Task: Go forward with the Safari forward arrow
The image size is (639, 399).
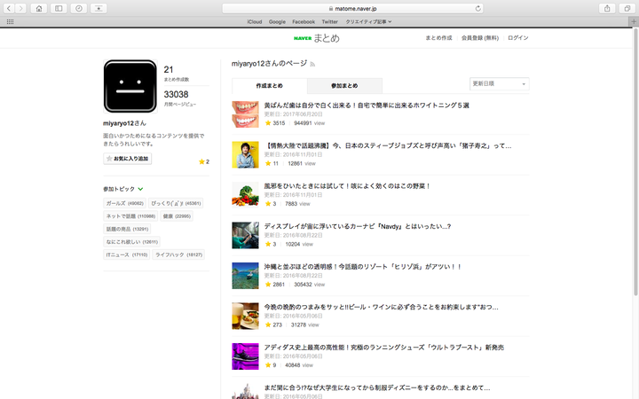Action: pyautogui.click(x=20, y=8)
